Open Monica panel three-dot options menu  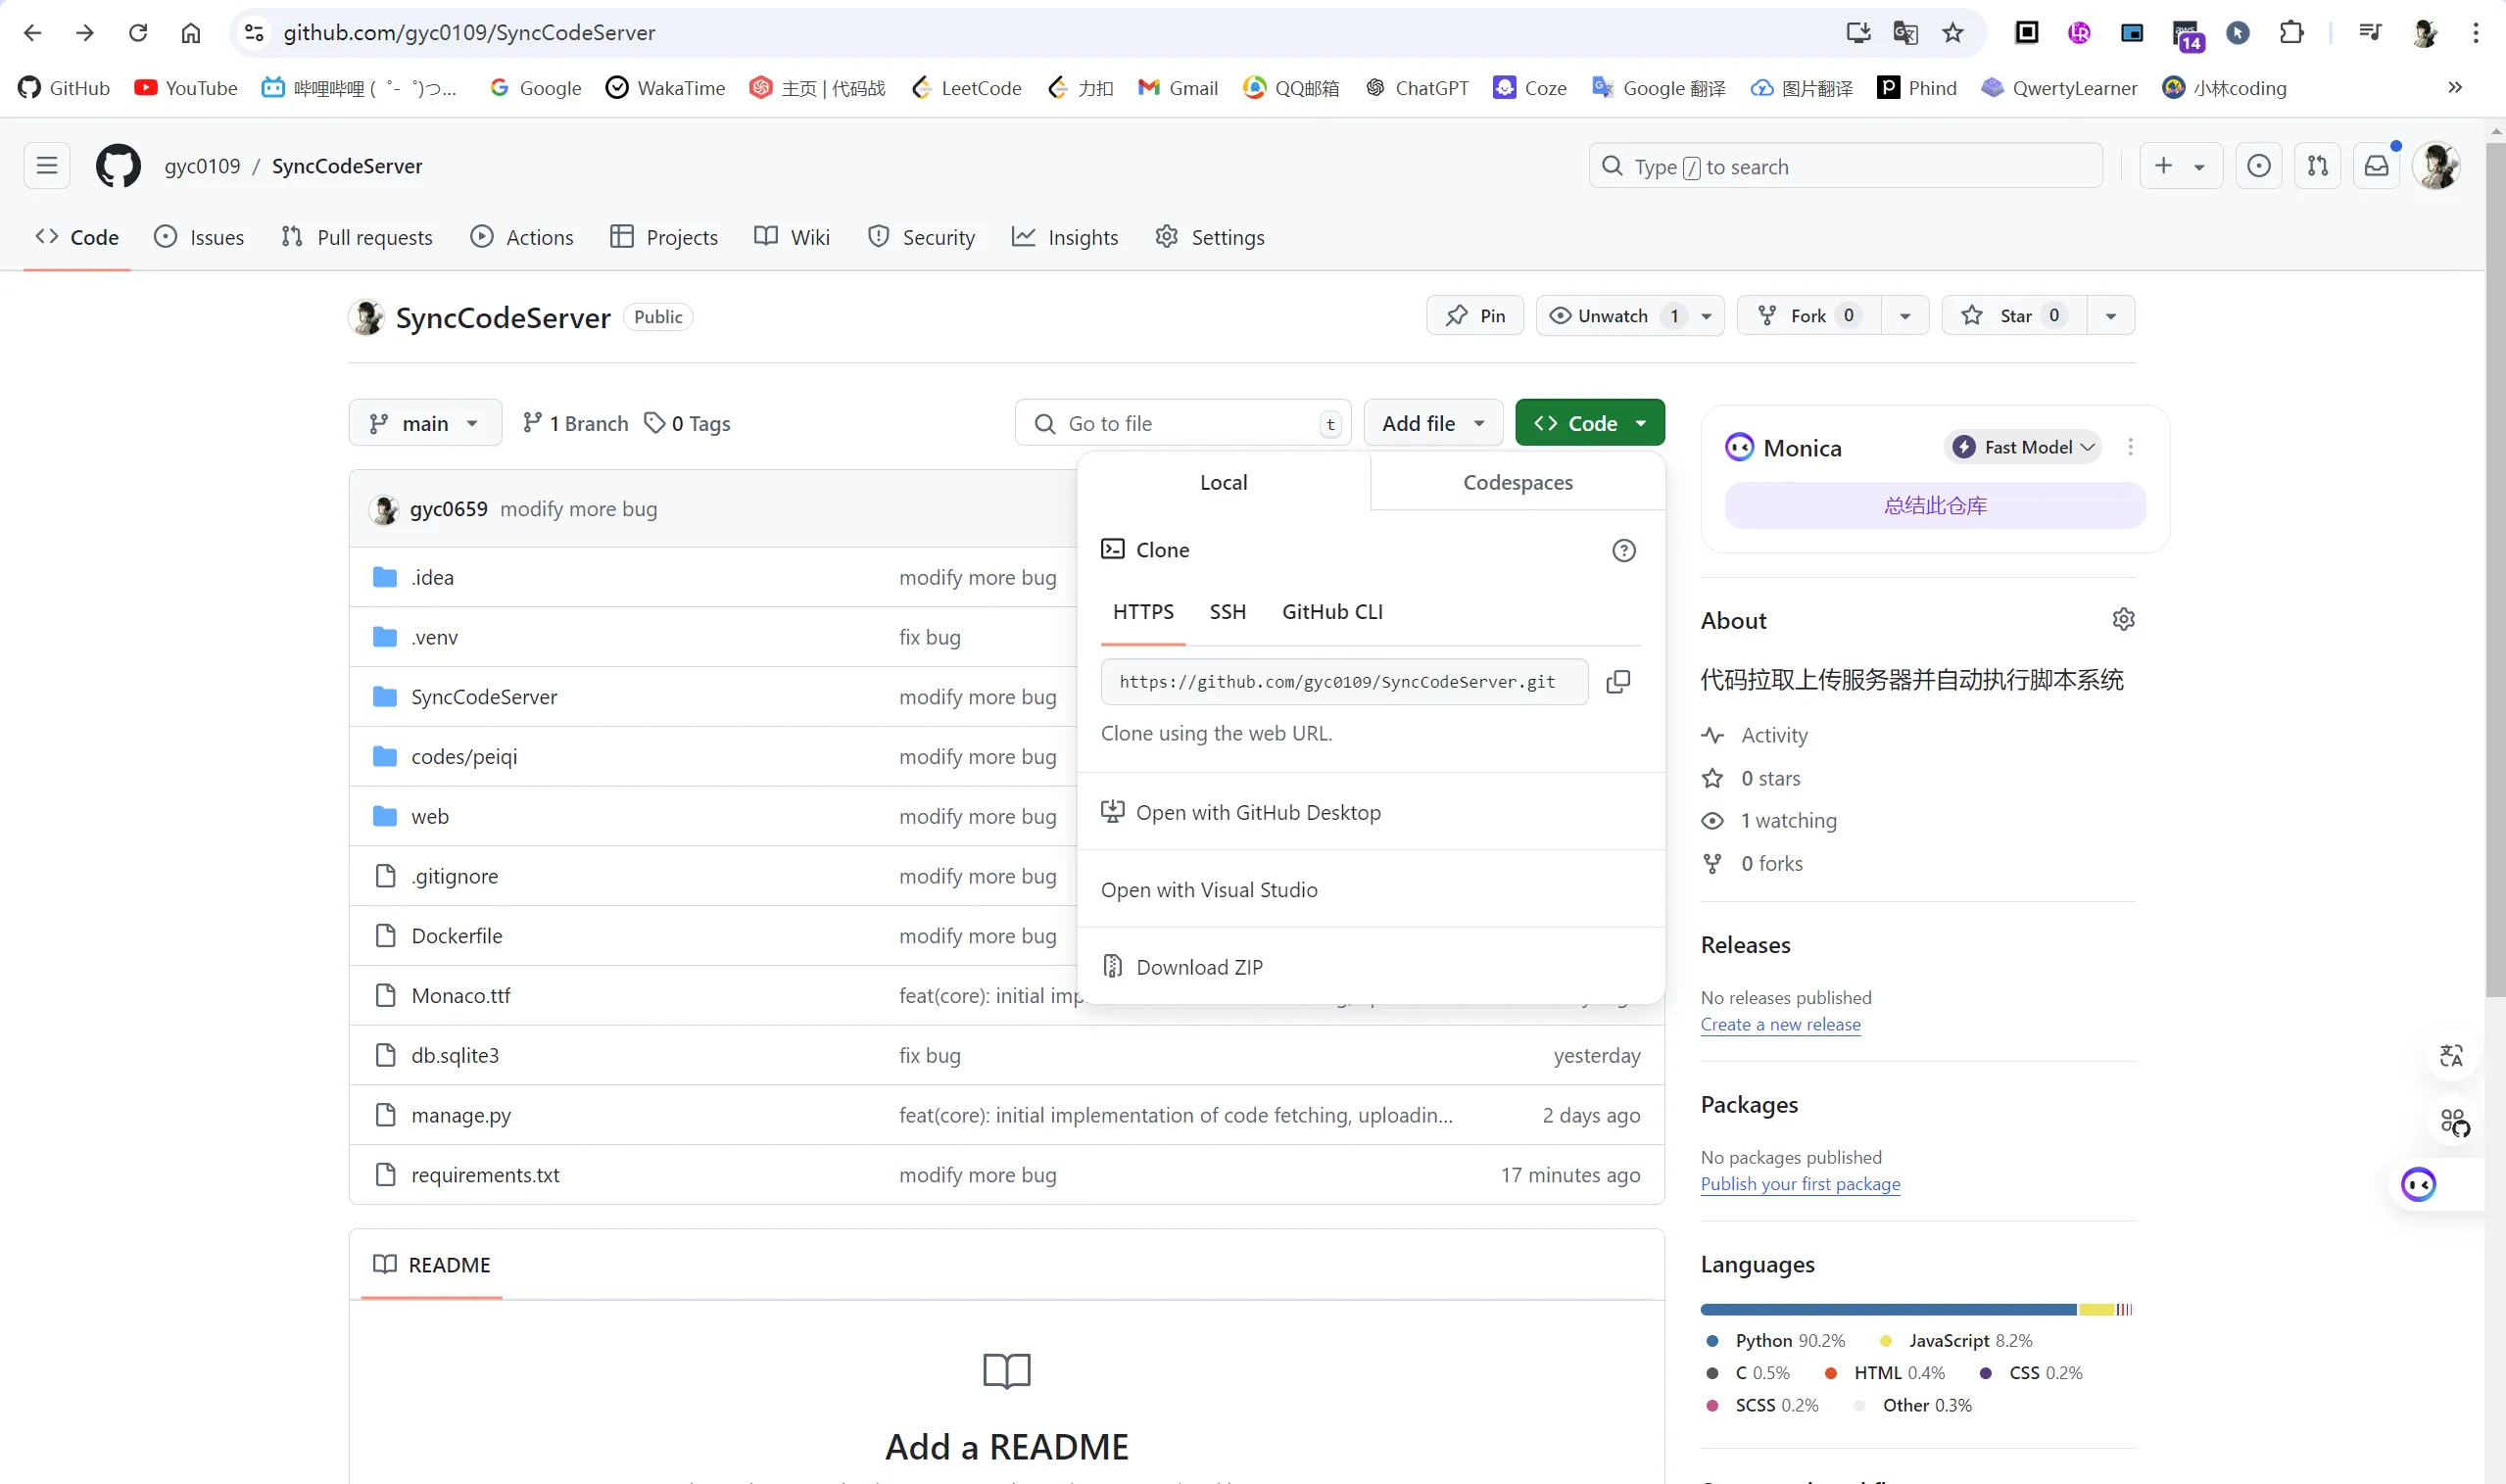2130,447
